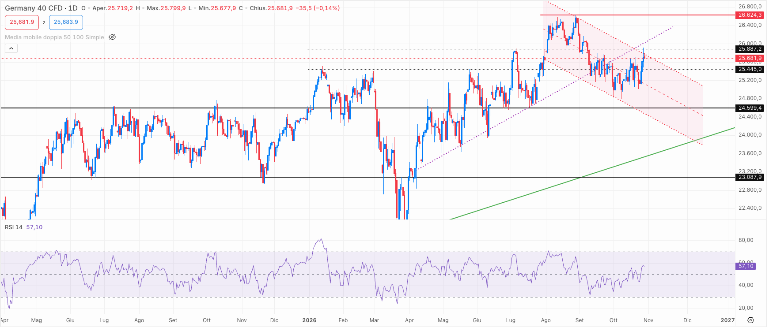The height and width of the screenshot is (327, 769).
Task: Click the purple RSI value label 57,10
Action: [746, 266]
